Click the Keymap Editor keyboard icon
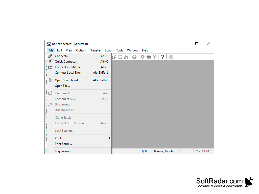 [149, 57]
